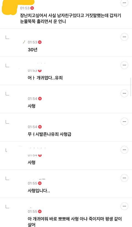Click reply arrow icon beside '사형입니다..' comment

[7, 179]
